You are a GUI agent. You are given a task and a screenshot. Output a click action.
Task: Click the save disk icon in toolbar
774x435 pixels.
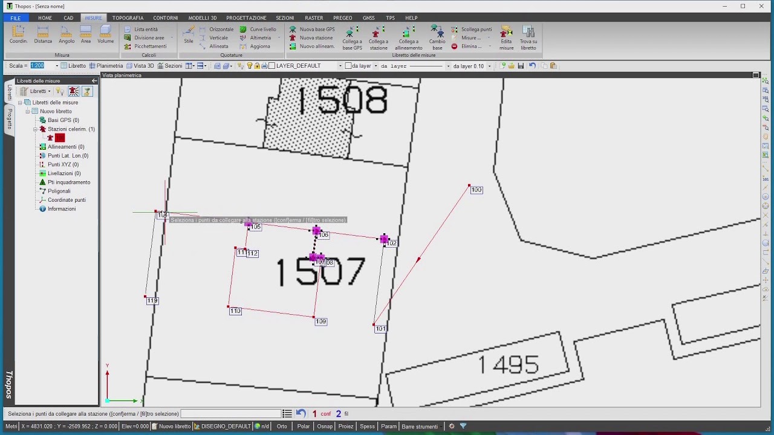[x=521, y=65]
